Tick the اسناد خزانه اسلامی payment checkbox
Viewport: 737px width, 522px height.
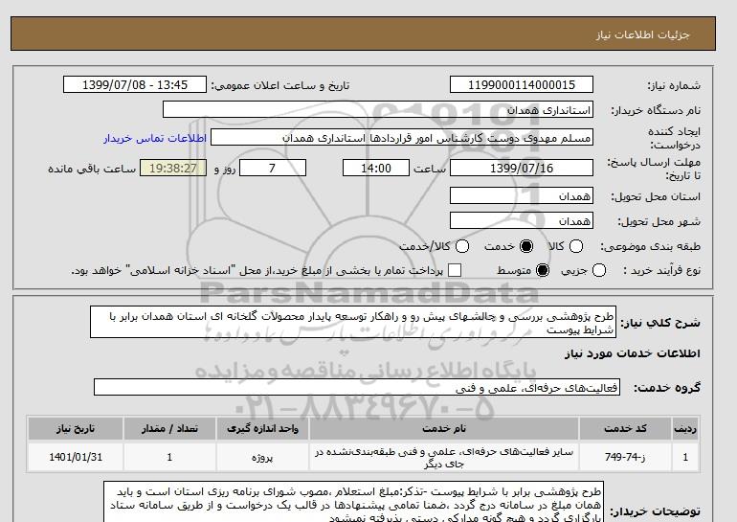click(455, 270)
